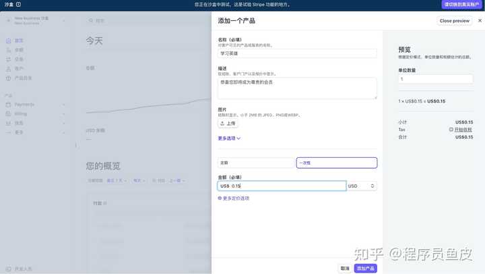Viewport: 485px width, 274px height.
Task: Click the home icon in sidebar
Action: pyautogui.click(x=9, y=40)
